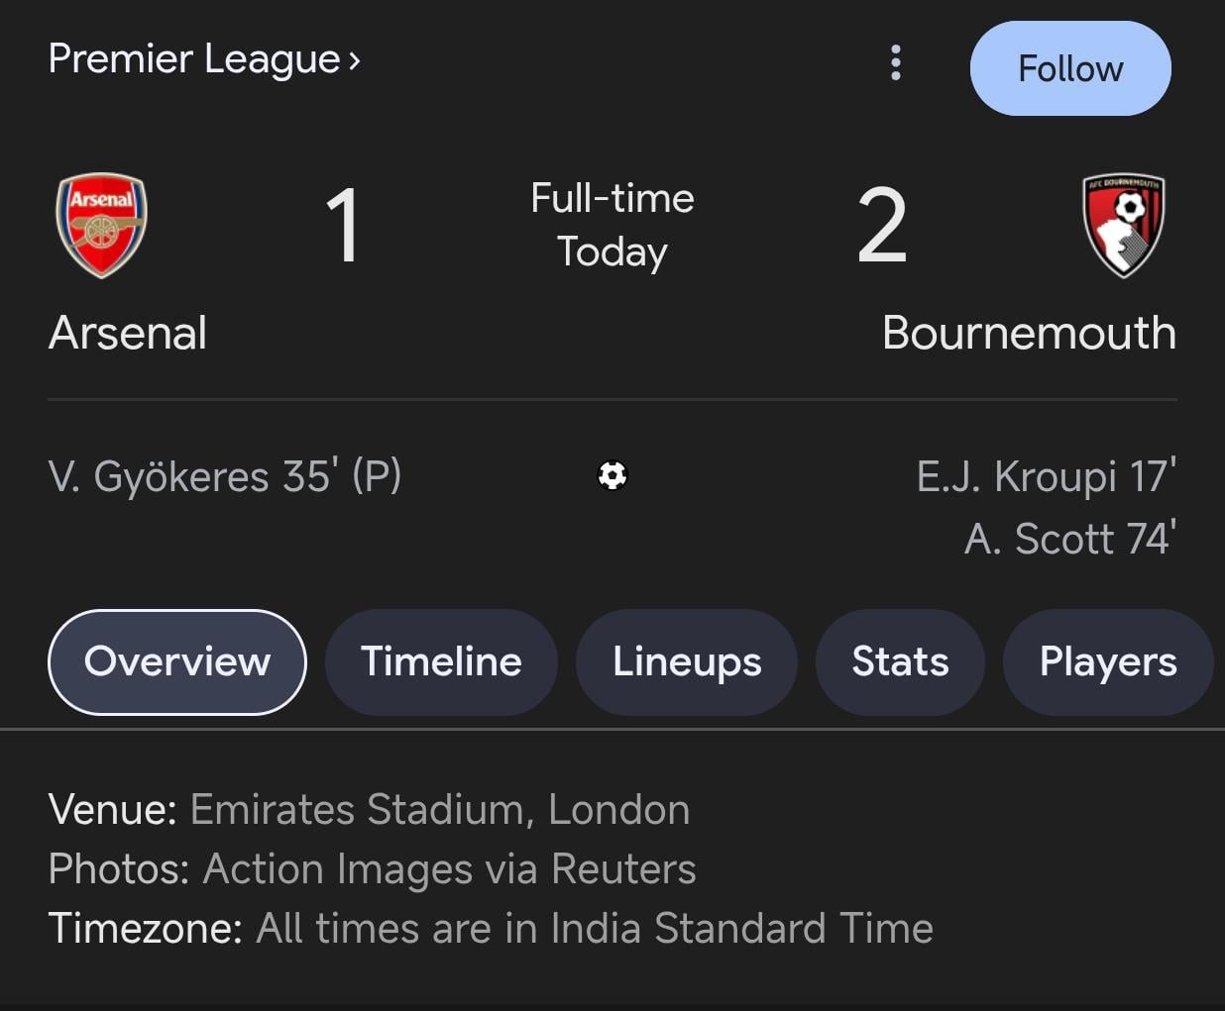Click the Bournemouth team name
Screen dimensions: 1225x1011
tap(1029, 333)
